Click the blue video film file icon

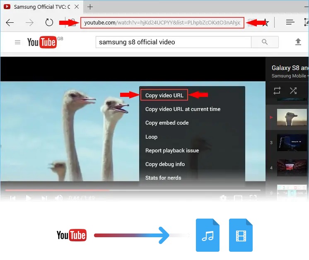(241, 235)
